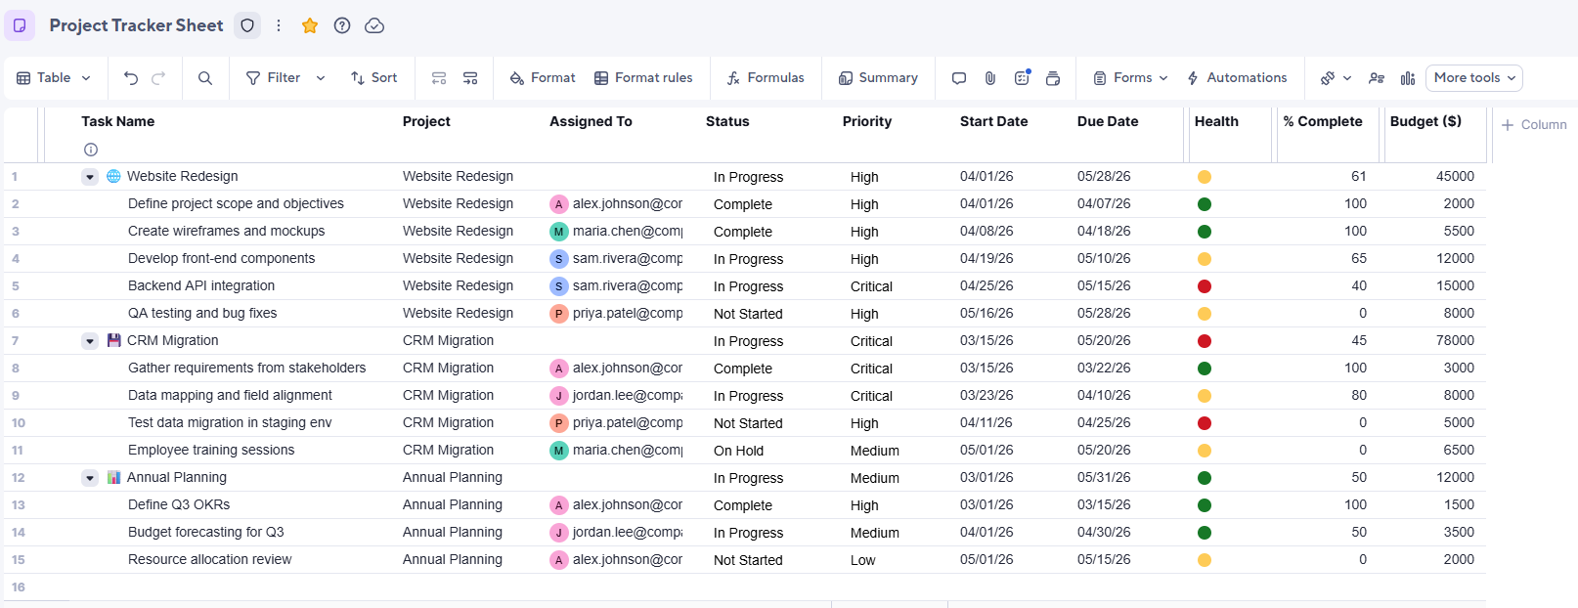The image size is (1578, 608).
Task: Open the Table view dropdown
Action: 55,78
